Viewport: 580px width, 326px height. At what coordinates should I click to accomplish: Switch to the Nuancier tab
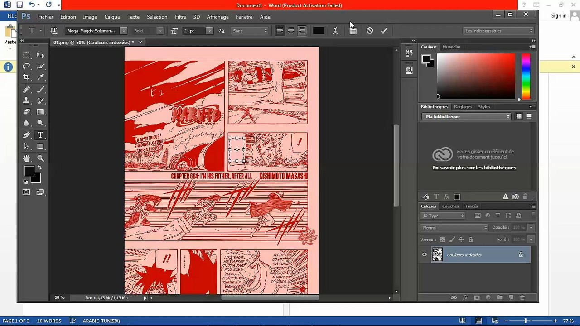click(452, 47)
